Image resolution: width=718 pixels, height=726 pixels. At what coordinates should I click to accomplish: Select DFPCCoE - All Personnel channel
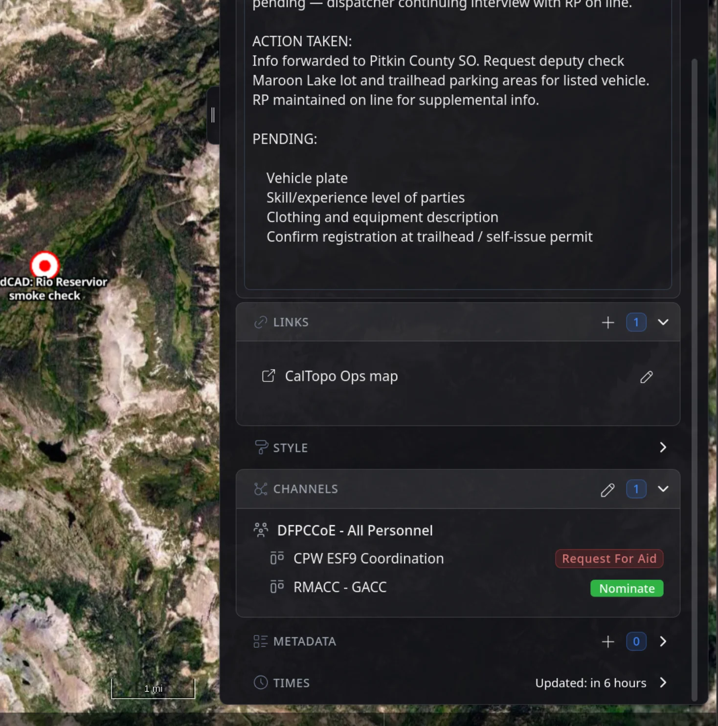coord(355,531)
